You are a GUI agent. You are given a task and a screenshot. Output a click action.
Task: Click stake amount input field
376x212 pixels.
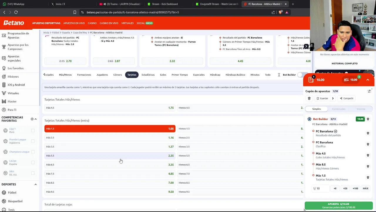[x=320, y=188]
